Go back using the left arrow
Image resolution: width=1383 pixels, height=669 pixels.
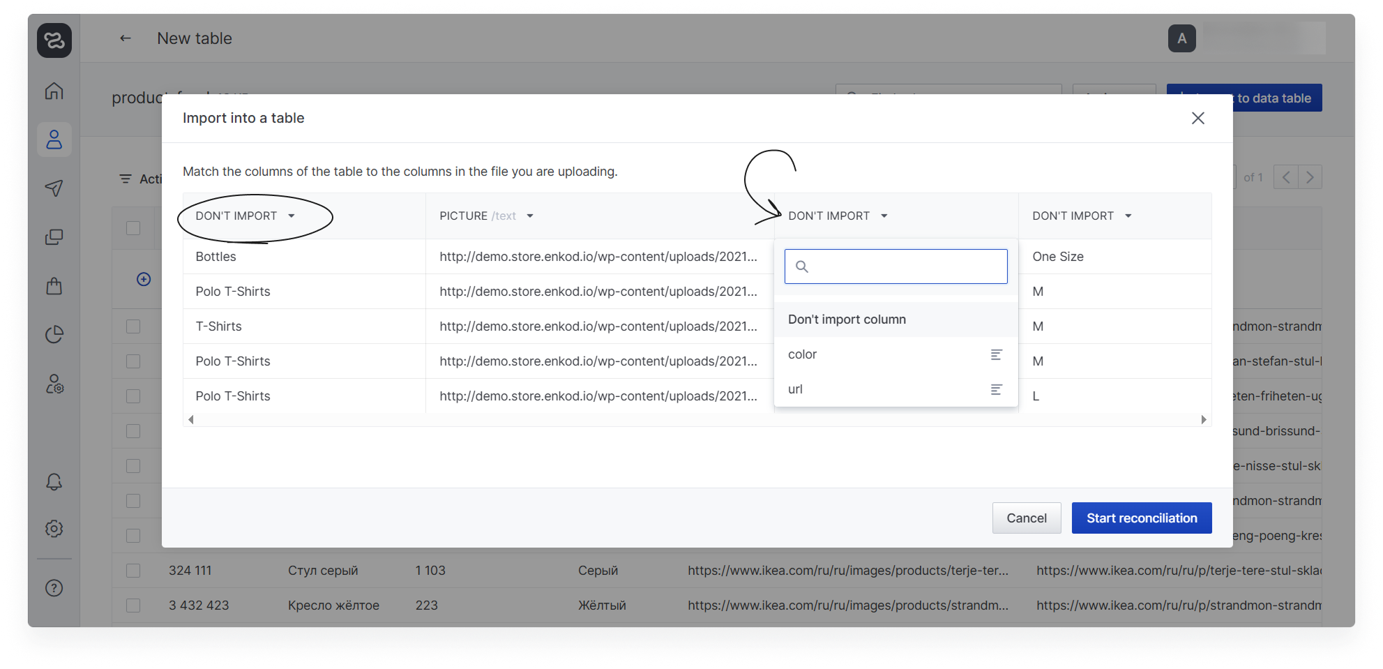pyautogui.click(x=126, y=38)
